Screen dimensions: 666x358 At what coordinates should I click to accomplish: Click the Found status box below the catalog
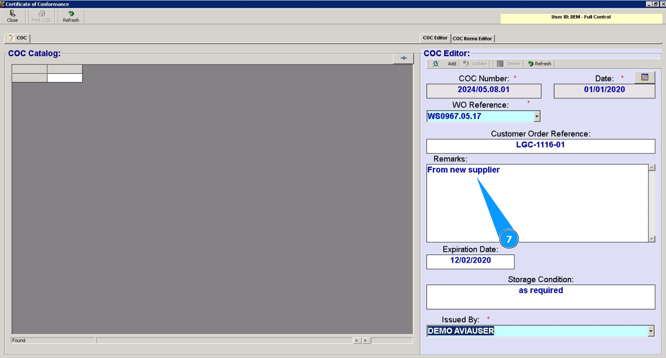[53, 340]
